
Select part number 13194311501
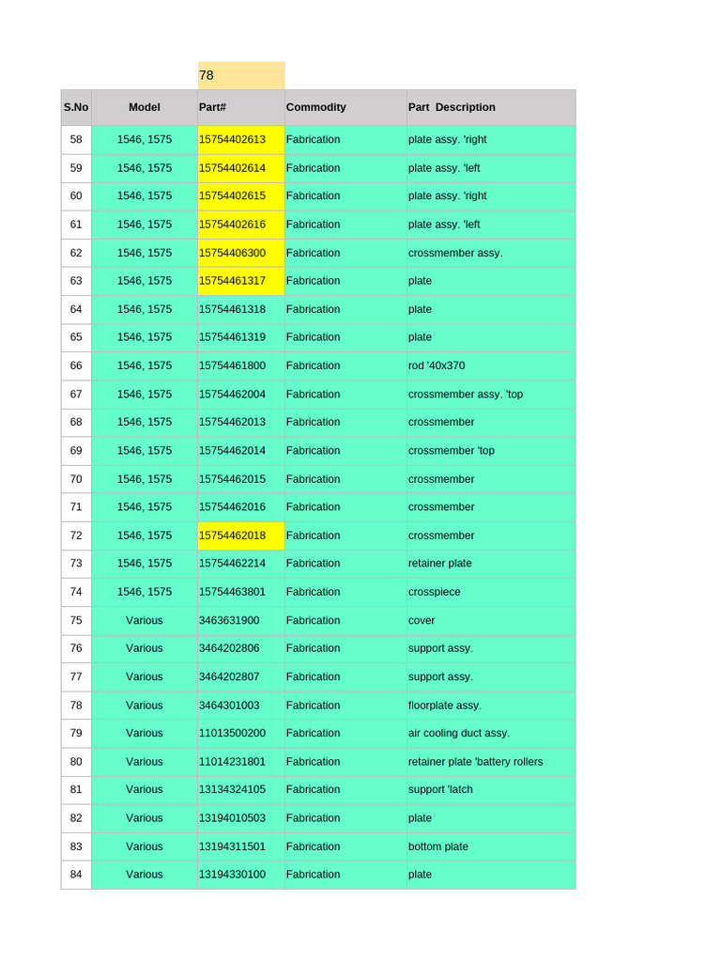click(241, 846)
